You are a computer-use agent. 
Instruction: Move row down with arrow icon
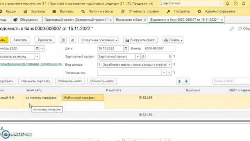pyautogui.click(x=186, y=81)
